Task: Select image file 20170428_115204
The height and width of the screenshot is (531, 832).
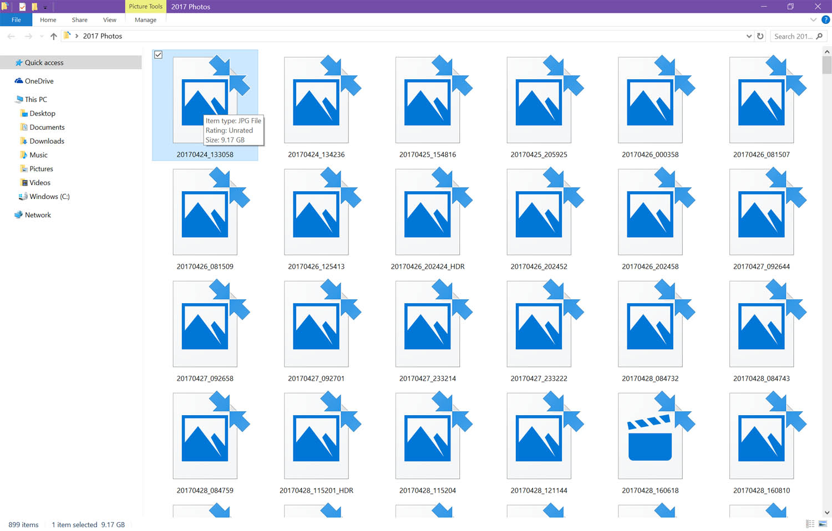Action: (428, 441)
